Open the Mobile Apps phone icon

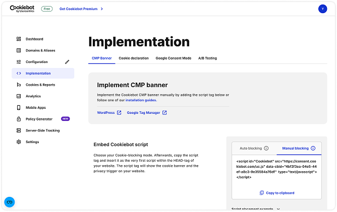19,107
